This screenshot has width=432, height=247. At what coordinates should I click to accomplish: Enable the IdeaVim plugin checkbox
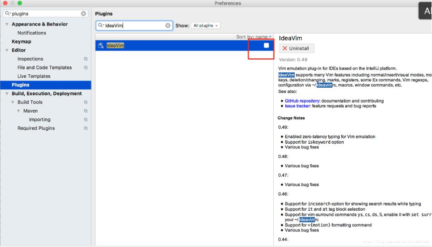click(266, 45)
